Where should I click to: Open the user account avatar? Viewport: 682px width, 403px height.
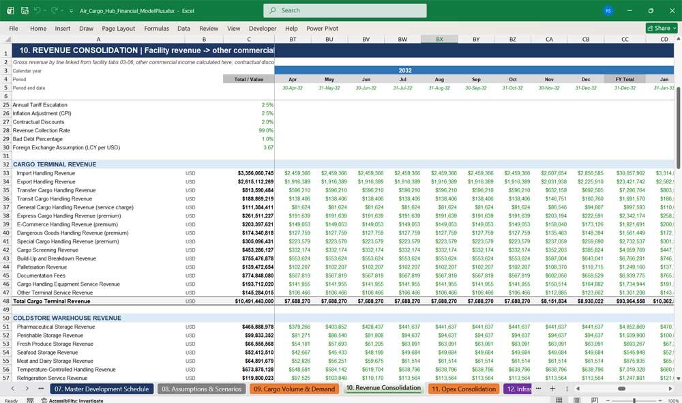pyautogui.click(x=608, y=10)
